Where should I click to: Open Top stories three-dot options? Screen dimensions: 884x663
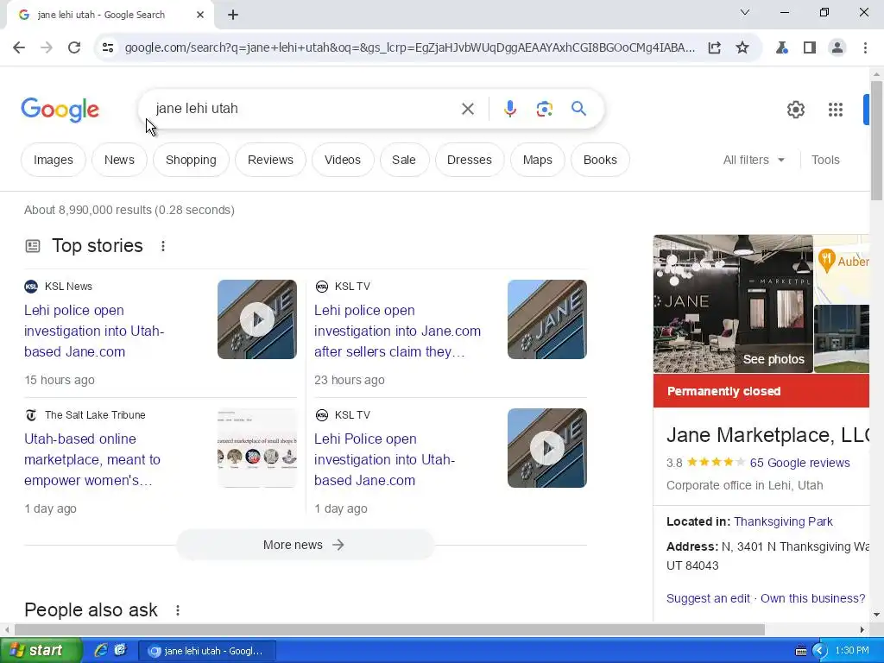(x=162, y=246)
